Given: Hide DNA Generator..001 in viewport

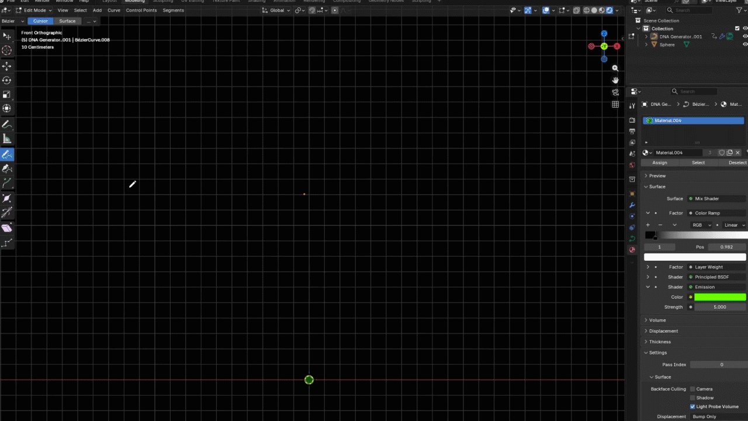Looking at the screenshot, I should (x=745, y=36).
